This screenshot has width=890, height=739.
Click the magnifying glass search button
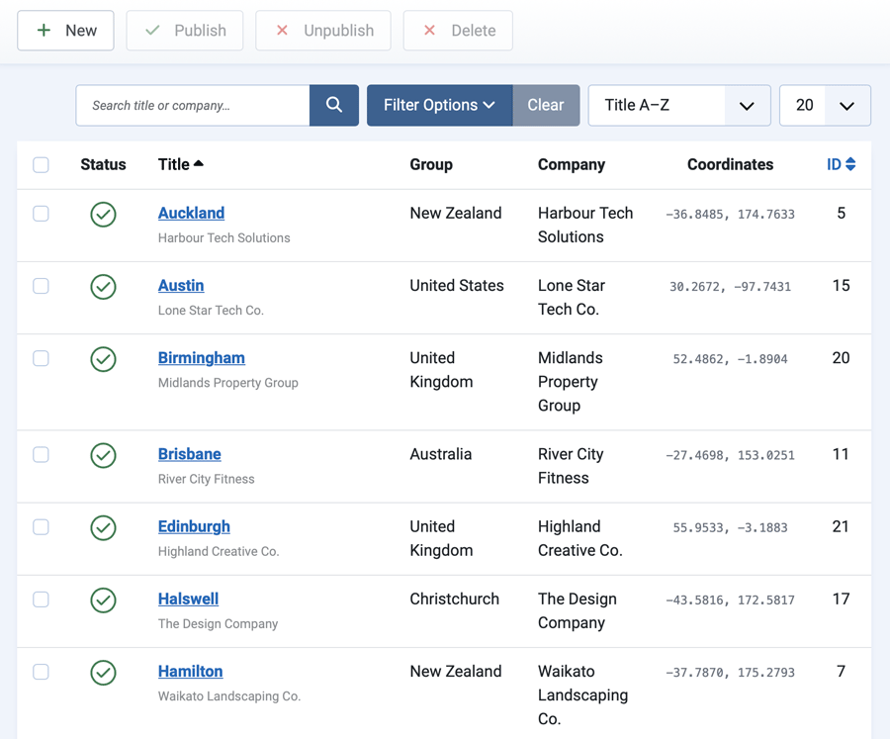(x=334, y=105)
